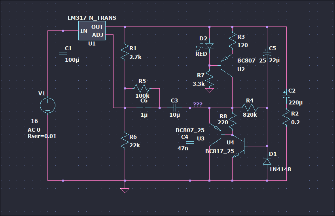Click the 1µ value of C6

144,115
